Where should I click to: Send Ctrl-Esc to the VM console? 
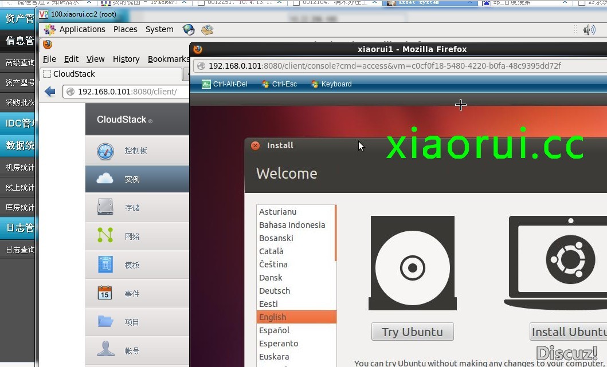(280, 84)
